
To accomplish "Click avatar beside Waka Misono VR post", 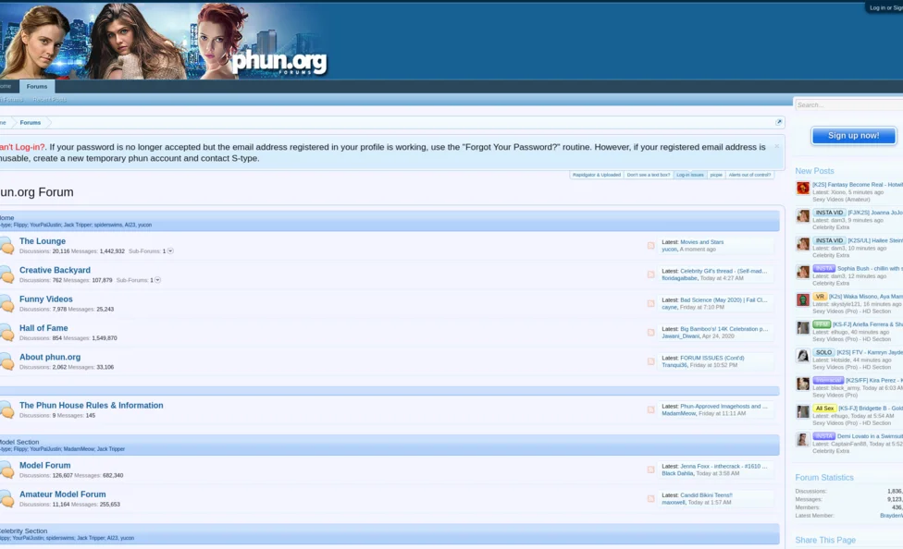I will 803,299.
